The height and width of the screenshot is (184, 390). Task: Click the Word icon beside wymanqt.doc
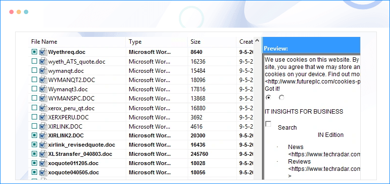click(43, 70)
